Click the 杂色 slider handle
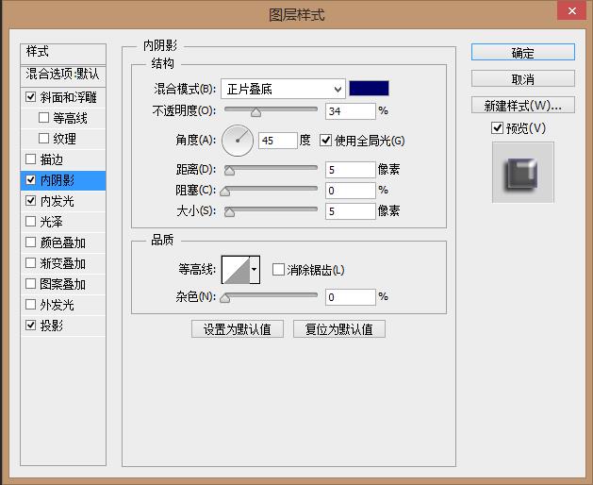 click(225, 298)
